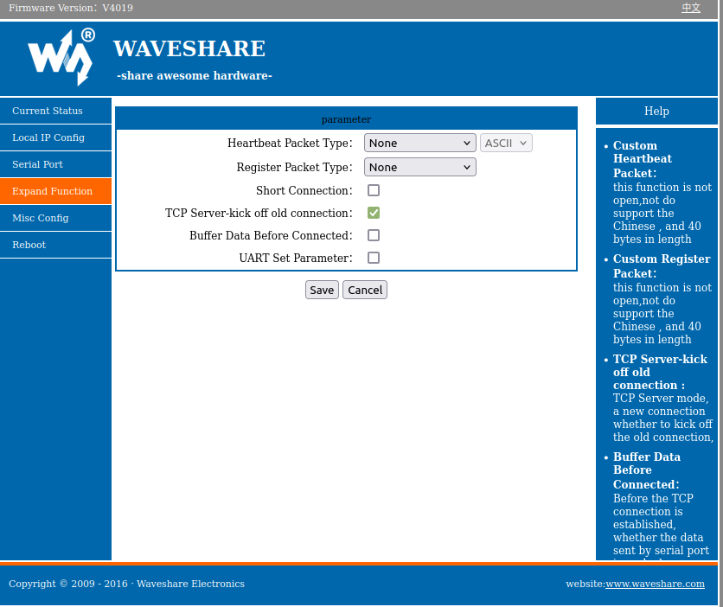Uncheck TCP Server-kick off old connection
723x607 pixels.
pyautogui.click(x=374, y=213)
